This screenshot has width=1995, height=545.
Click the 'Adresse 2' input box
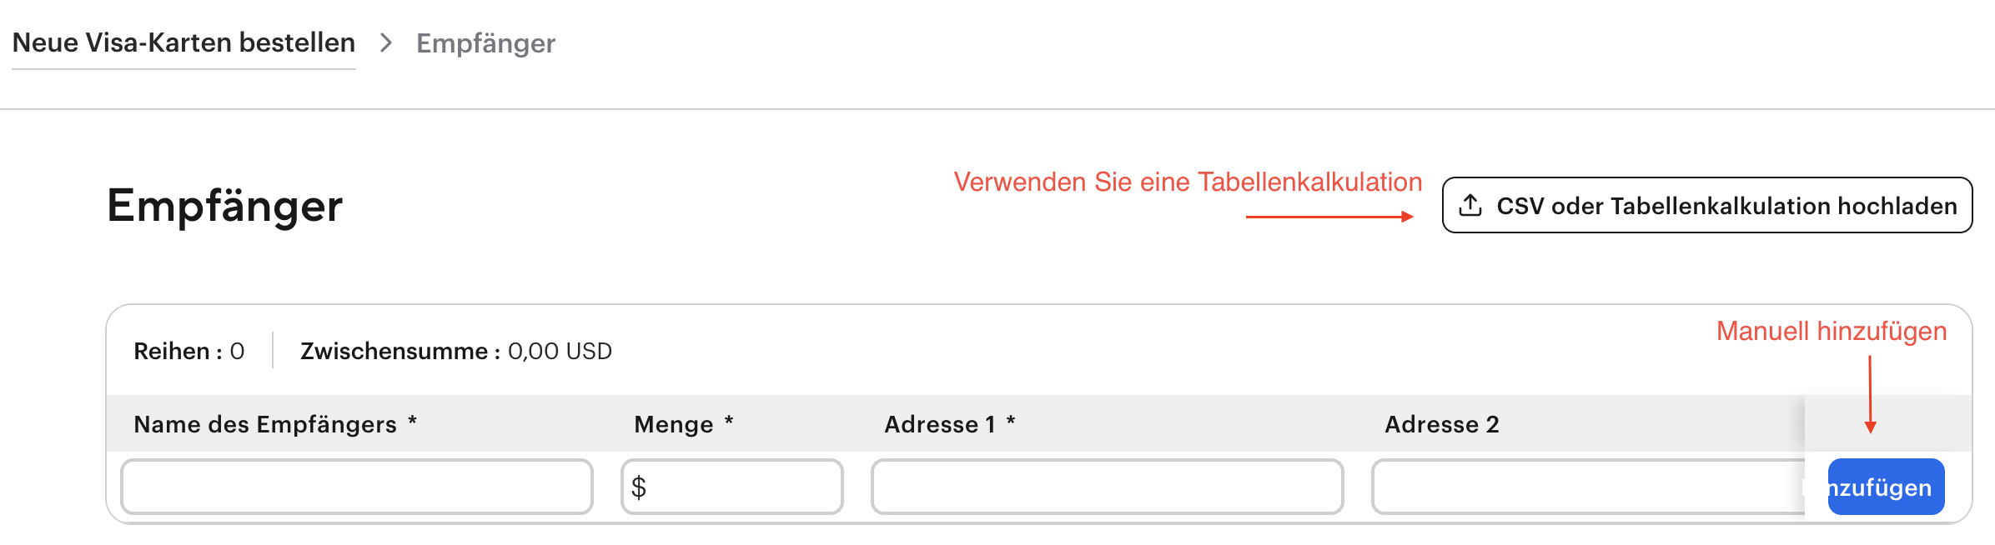pyautogui.click(x=1585, y=487)
